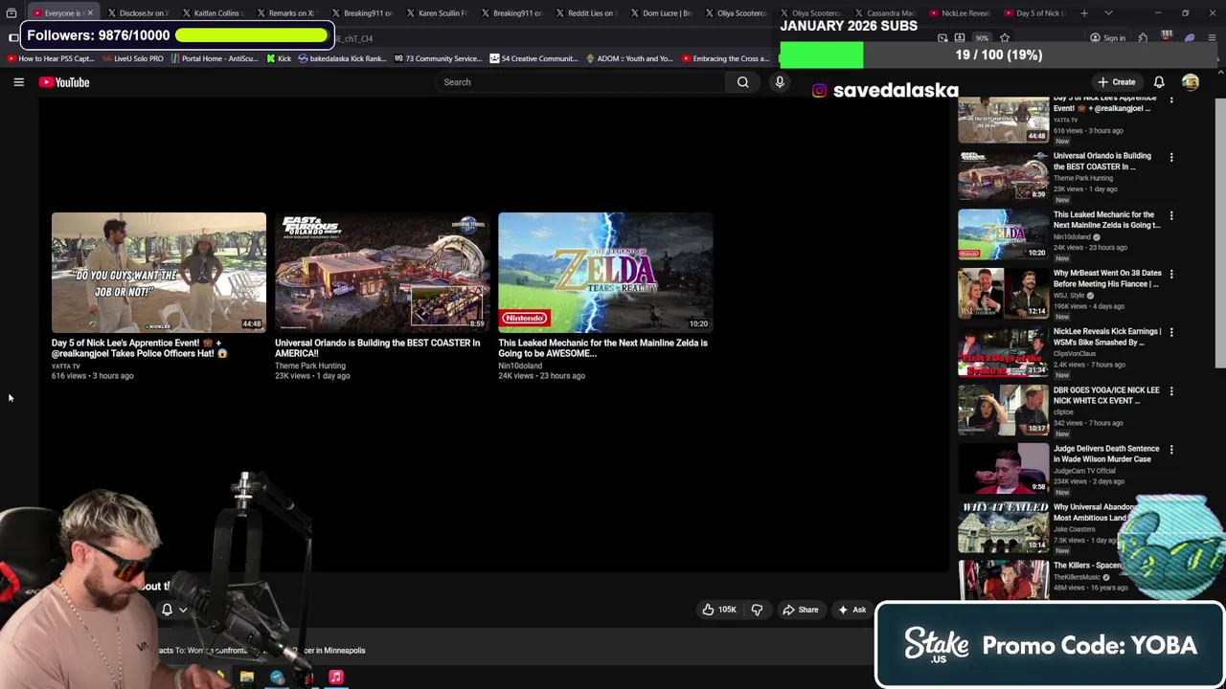Open the Music app in taskbar
The height and width of the screenshot is (689, 1226).
click(335, 678)
